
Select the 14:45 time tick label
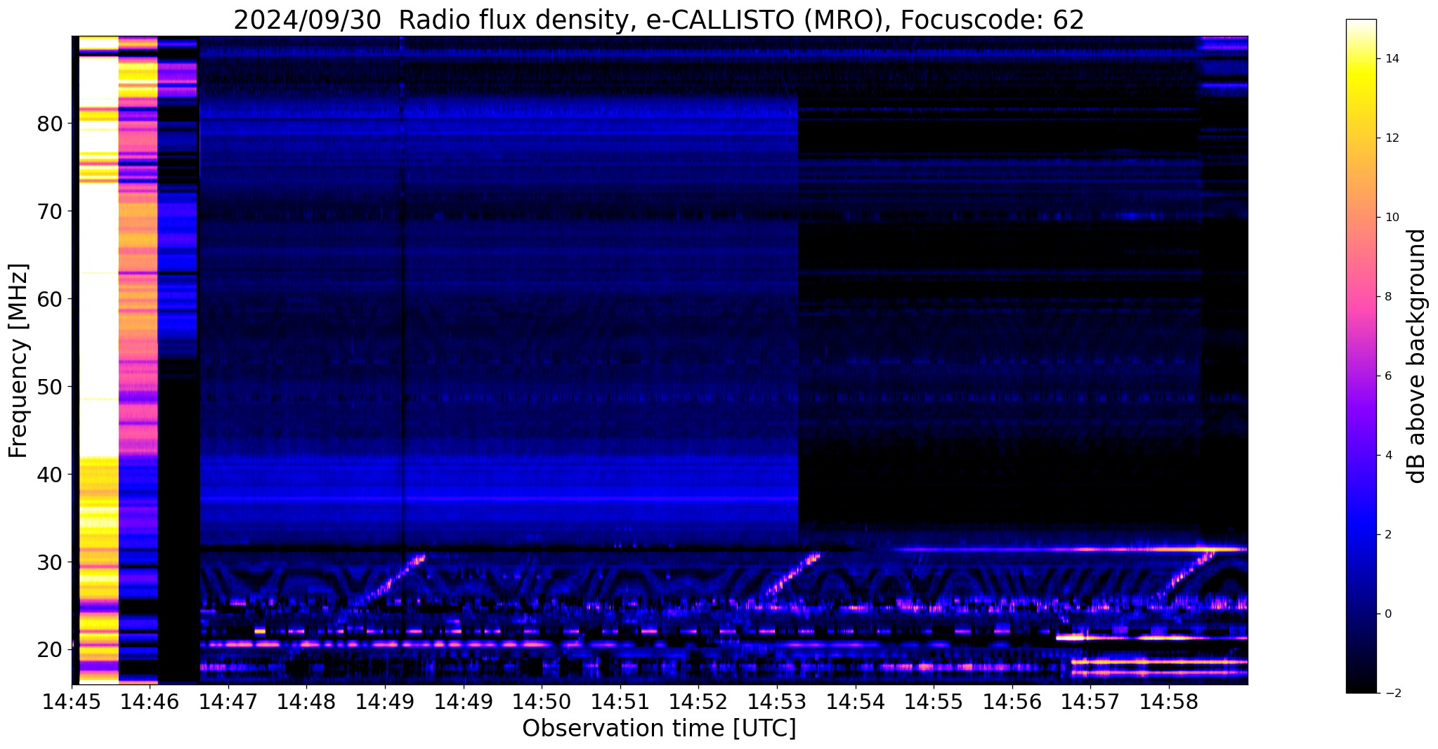[x=72, y=701]
